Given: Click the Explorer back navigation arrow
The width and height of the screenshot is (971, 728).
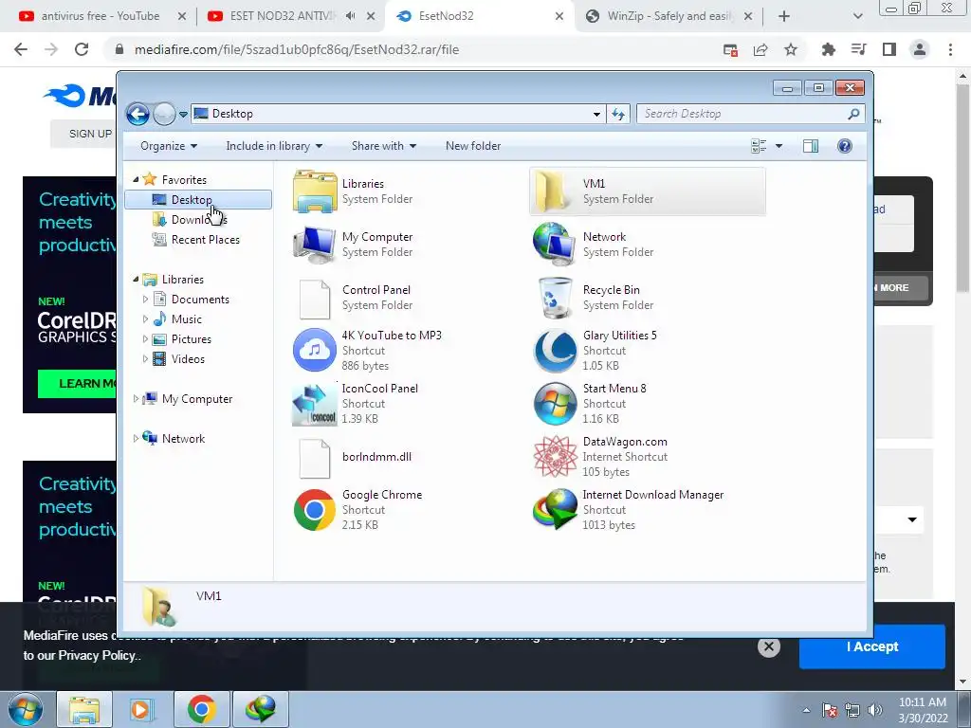Looking at the screenshot, I should 137,114.
